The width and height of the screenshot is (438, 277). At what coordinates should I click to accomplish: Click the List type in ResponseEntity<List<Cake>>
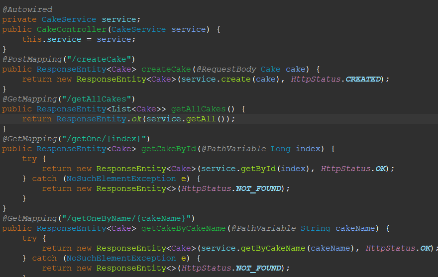click(121, 109)
